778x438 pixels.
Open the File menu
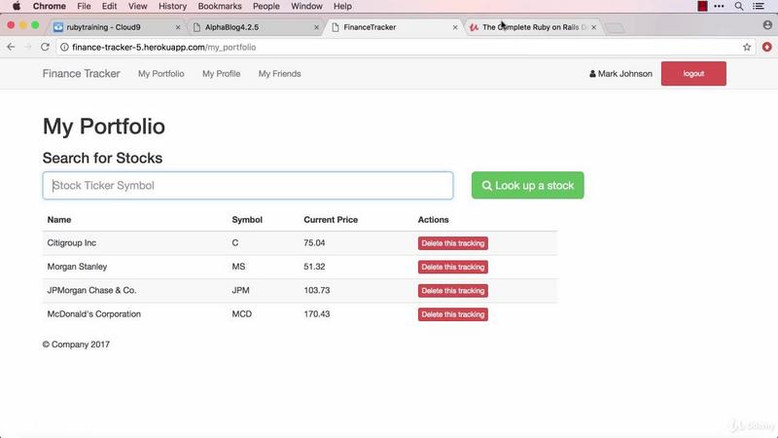(x=84, y=6)
